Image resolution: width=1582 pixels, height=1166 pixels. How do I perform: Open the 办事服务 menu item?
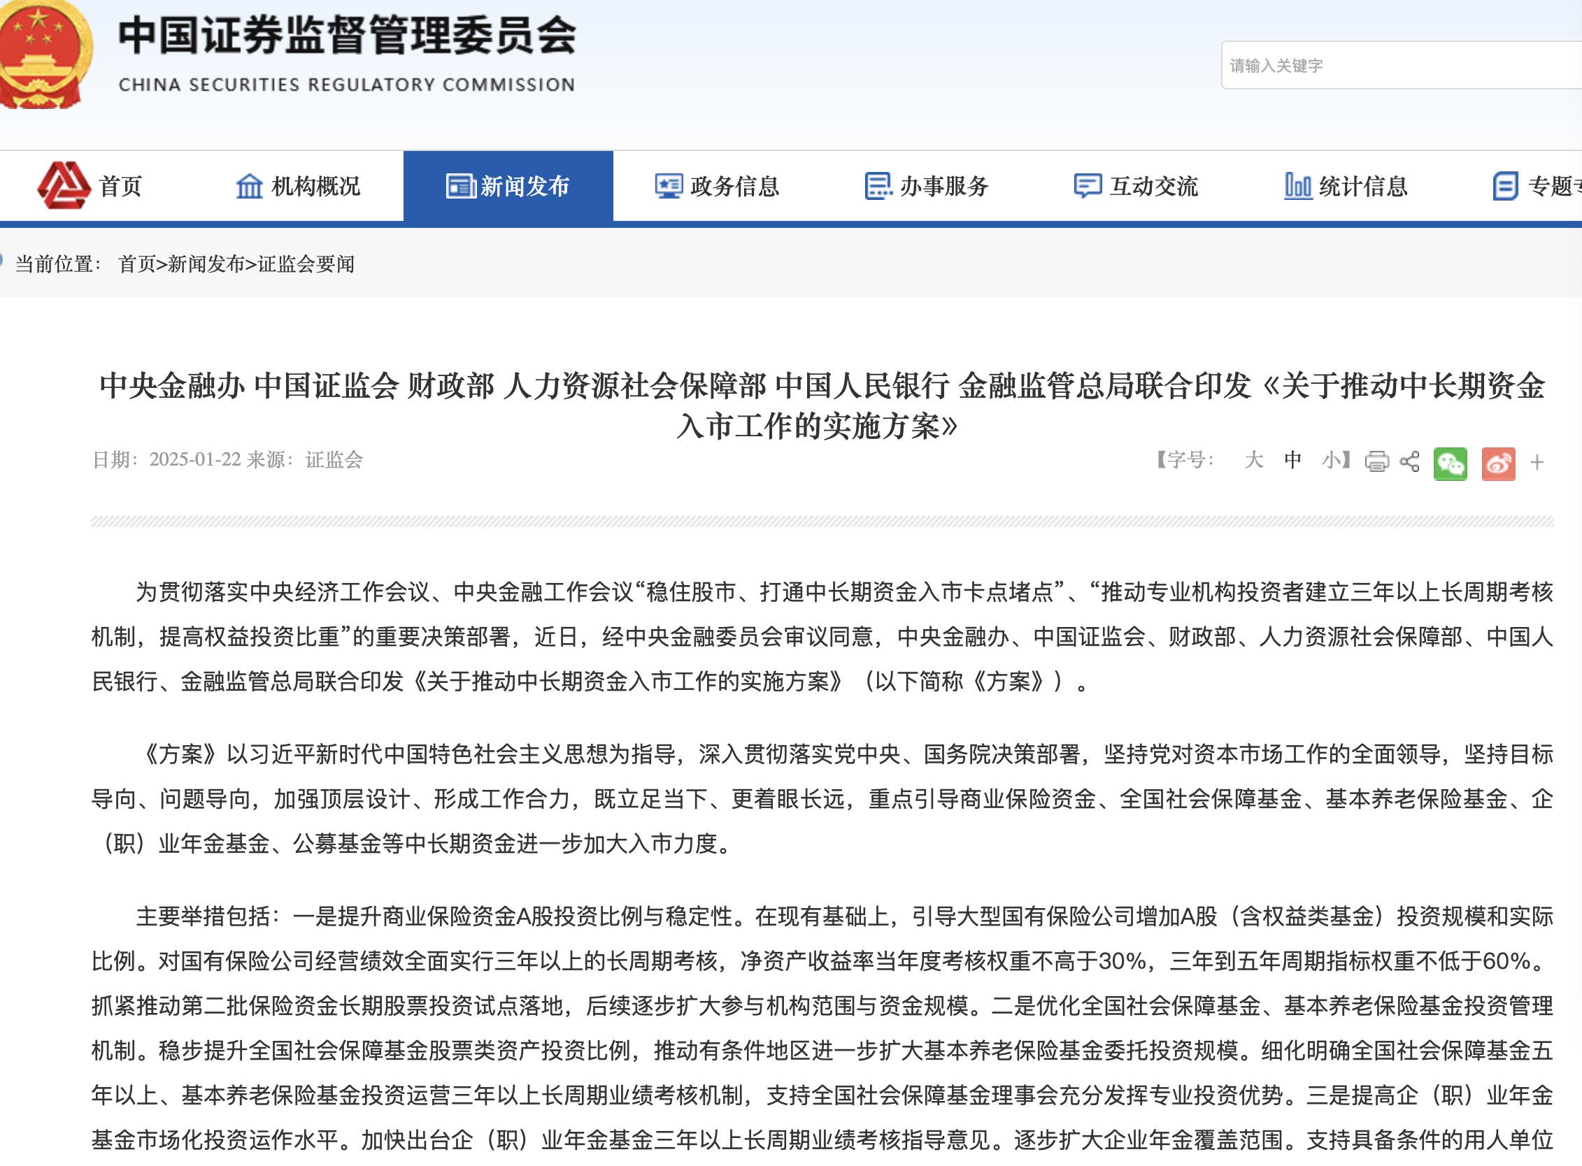(x=927, y=187)
